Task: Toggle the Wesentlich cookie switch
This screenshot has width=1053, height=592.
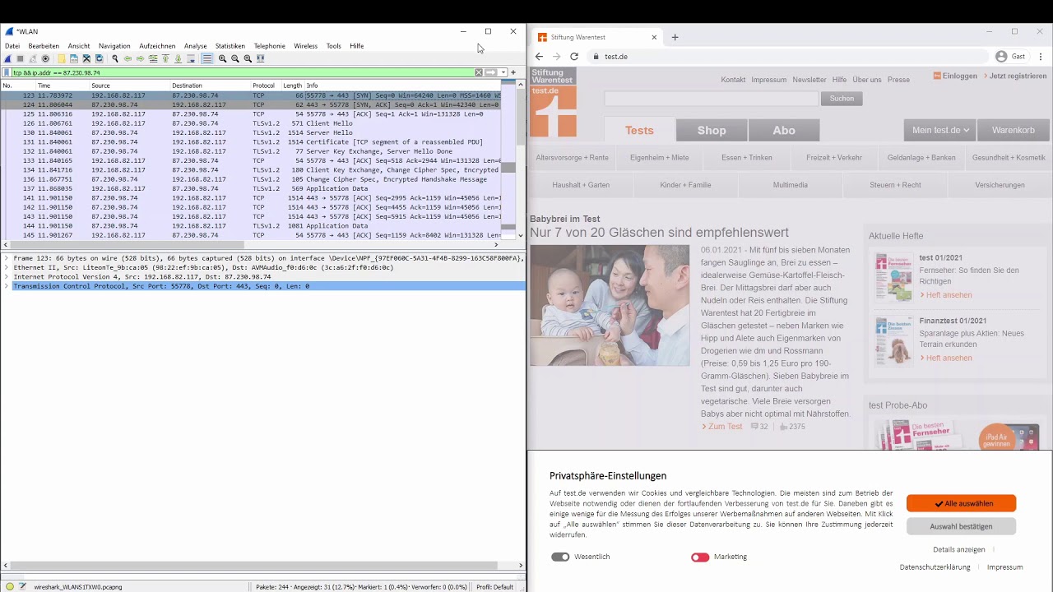Action: click(560, 557)
